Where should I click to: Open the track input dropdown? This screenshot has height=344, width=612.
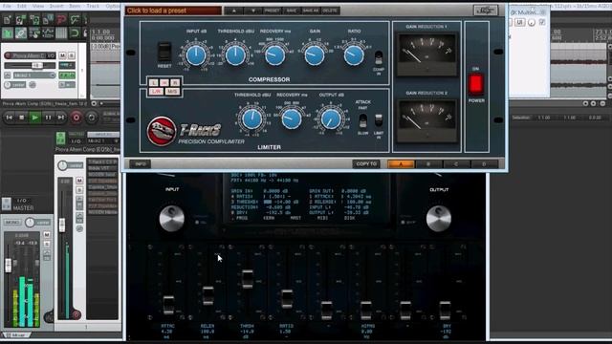coord(34,75)
